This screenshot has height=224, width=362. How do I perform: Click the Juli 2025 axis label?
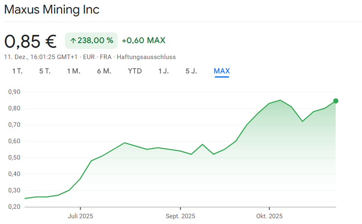(x=81, y=216)
